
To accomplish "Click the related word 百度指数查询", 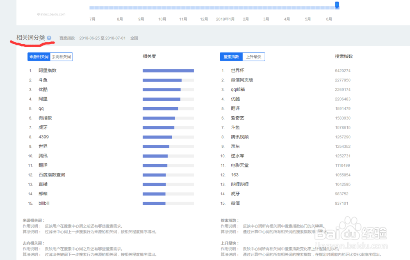I will tap(52, 175).
